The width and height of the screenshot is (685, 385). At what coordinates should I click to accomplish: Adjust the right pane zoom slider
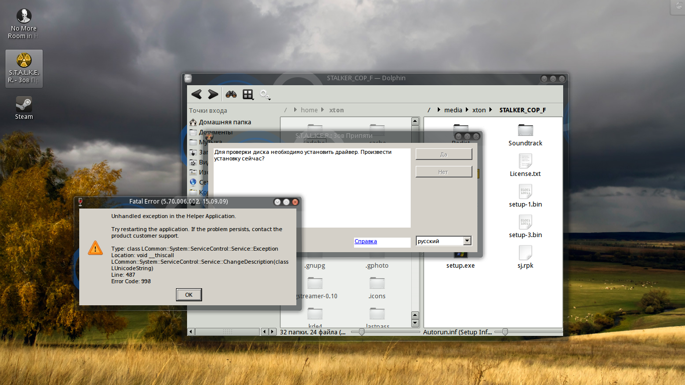point(505,332)
